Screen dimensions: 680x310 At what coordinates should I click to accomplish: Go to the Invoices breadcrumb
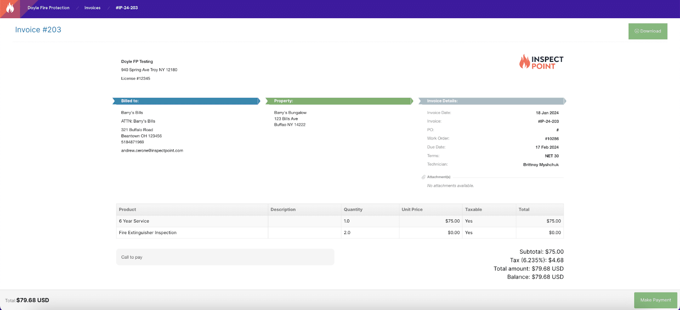tap(92, 8)
